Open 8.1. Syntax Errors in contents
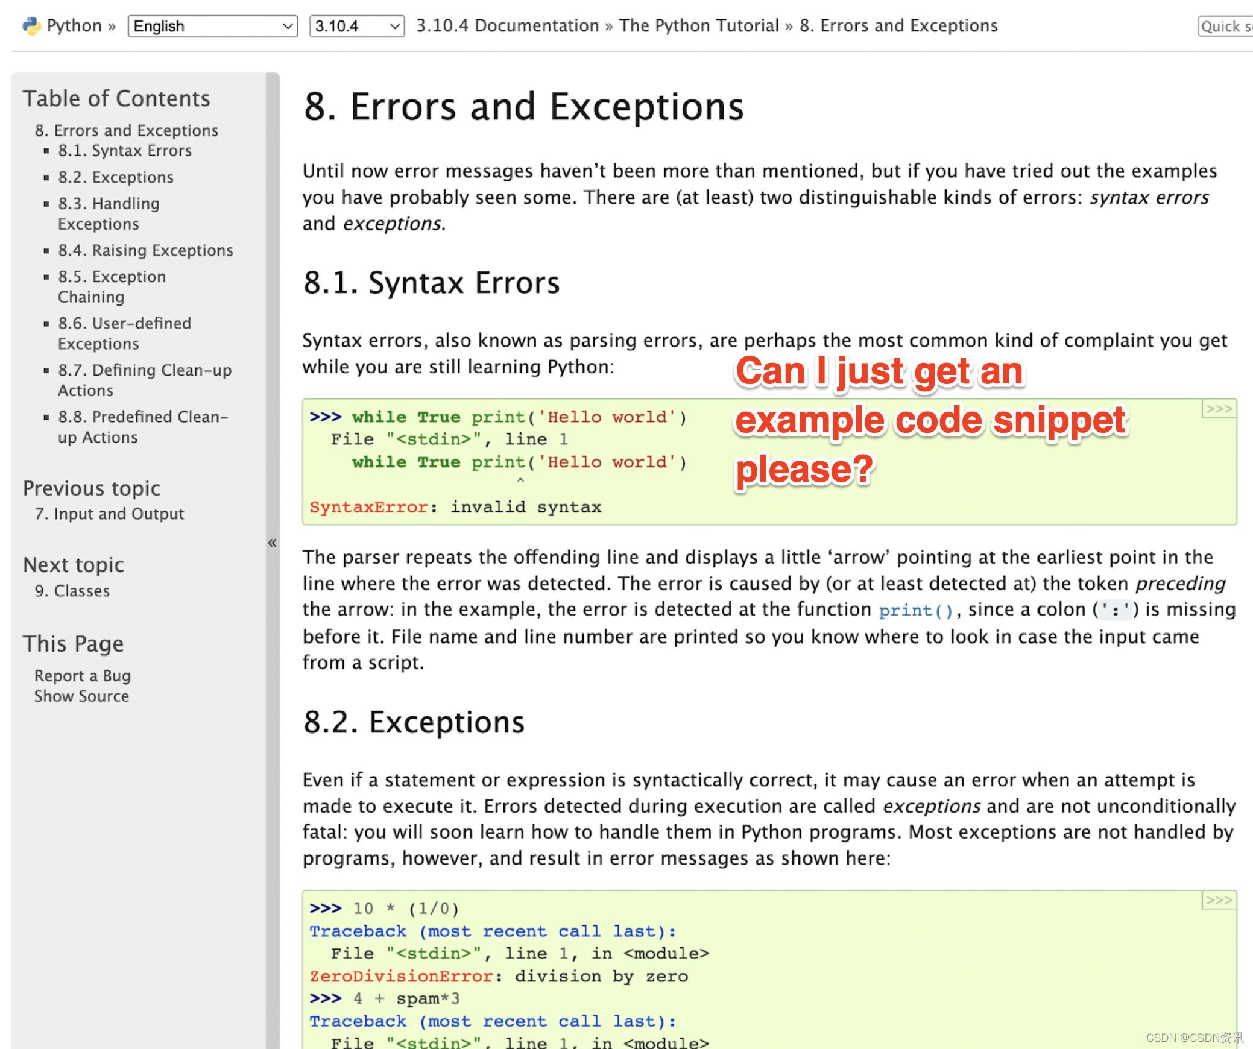 point(125,151)
